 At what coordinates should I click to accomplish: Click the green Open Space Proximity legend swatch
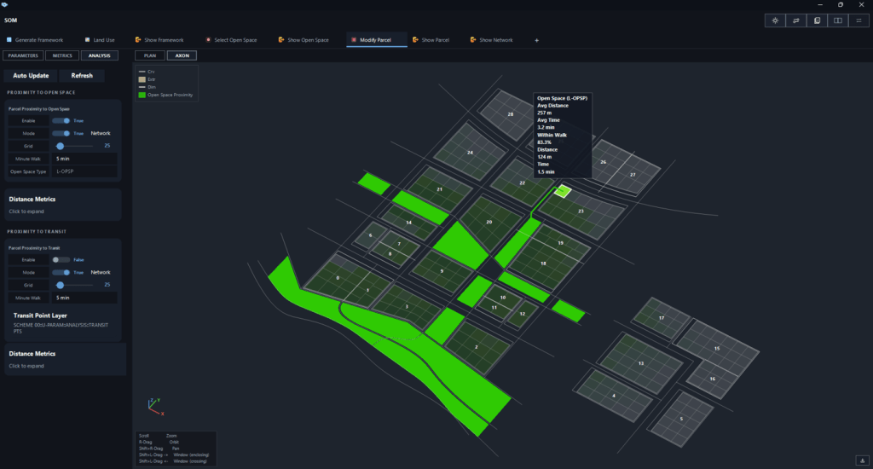point(142,96)
